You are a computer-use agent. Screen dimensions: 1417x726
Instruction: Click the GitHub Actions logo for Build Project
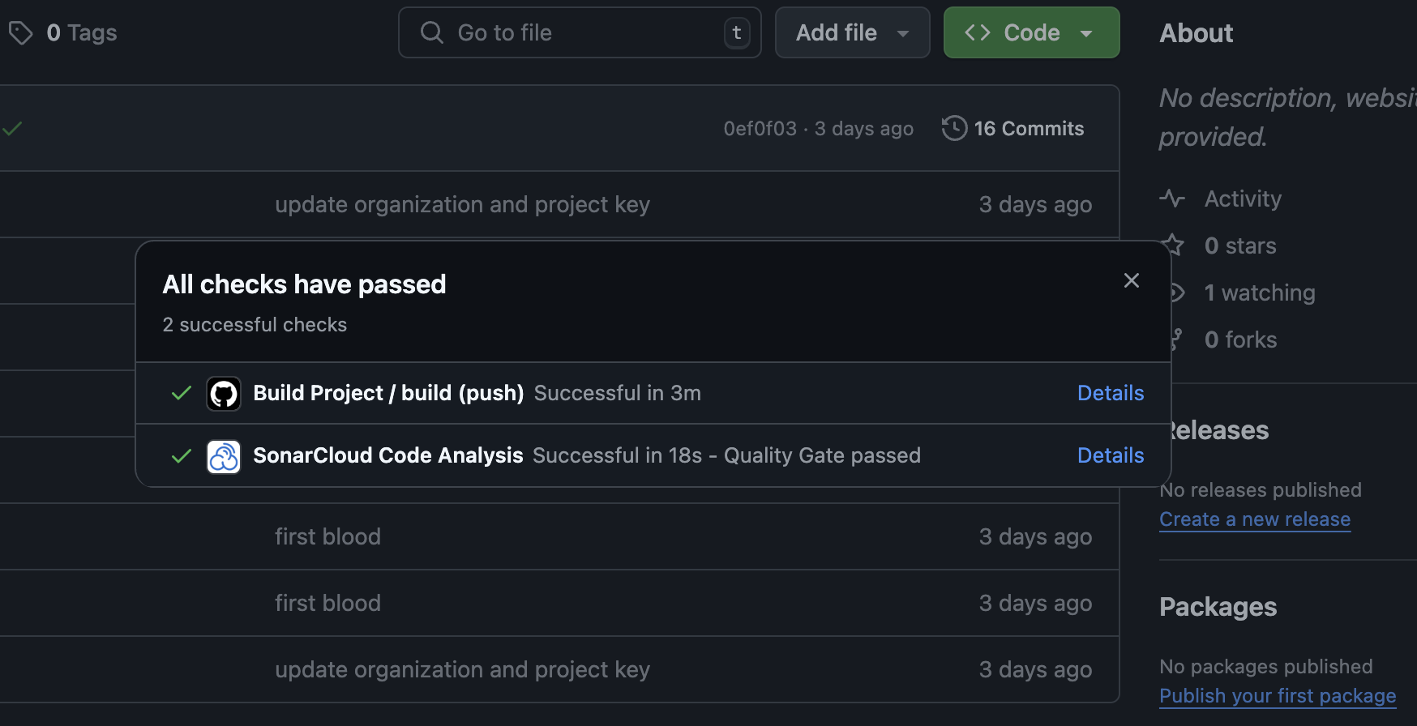tap(224, 394)
